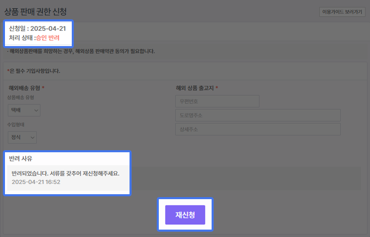The image size is (370, 237).
Task: Click the 상품배송 유형 sub-label
Action: coord(20,98)
